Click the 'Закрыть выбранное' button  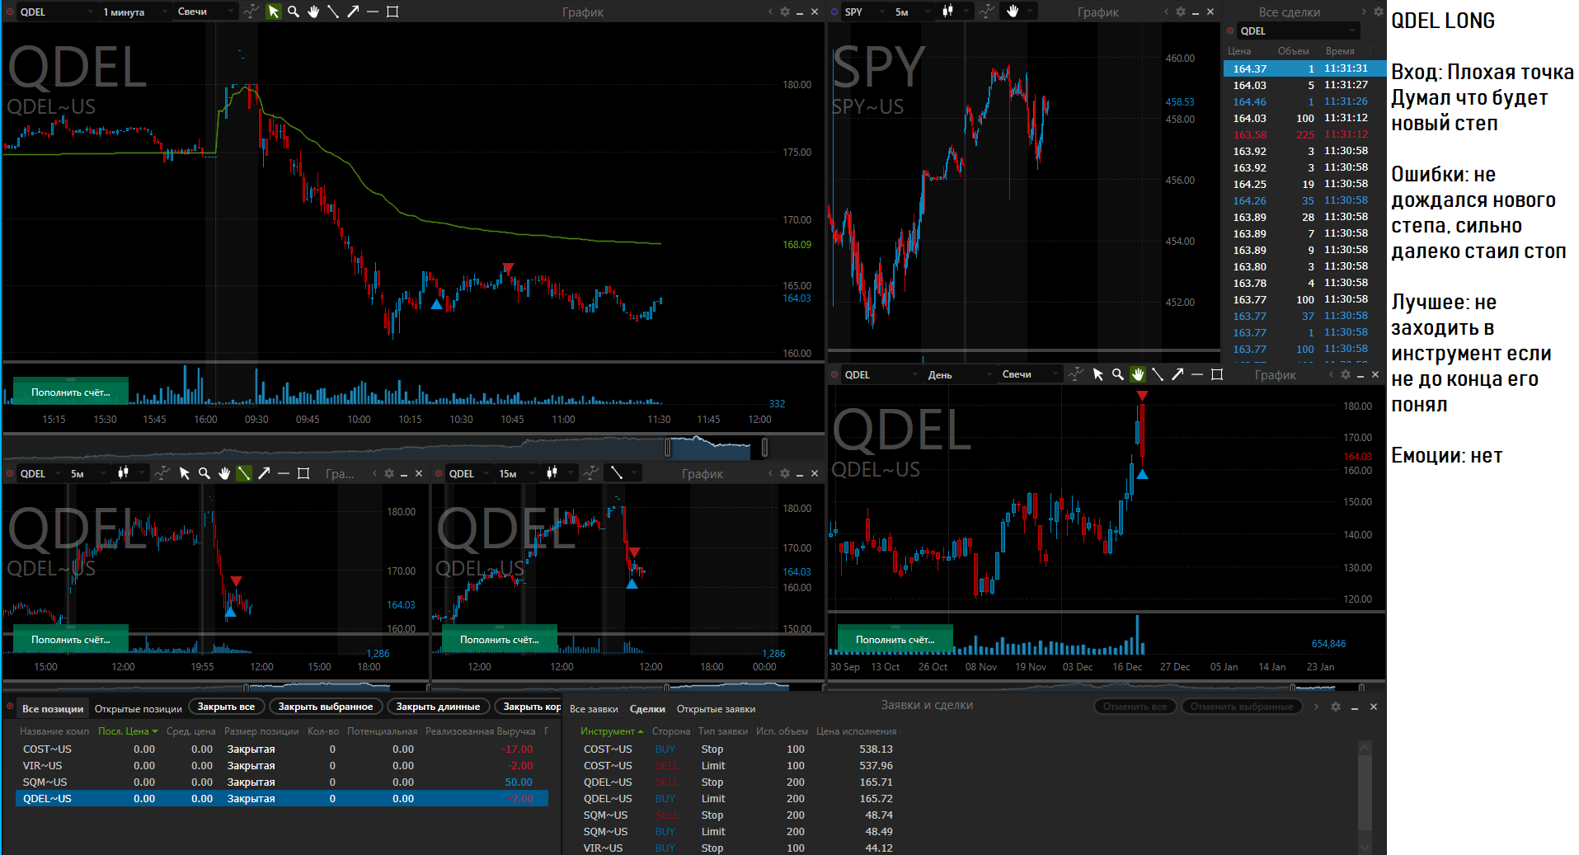pos(326,707)
